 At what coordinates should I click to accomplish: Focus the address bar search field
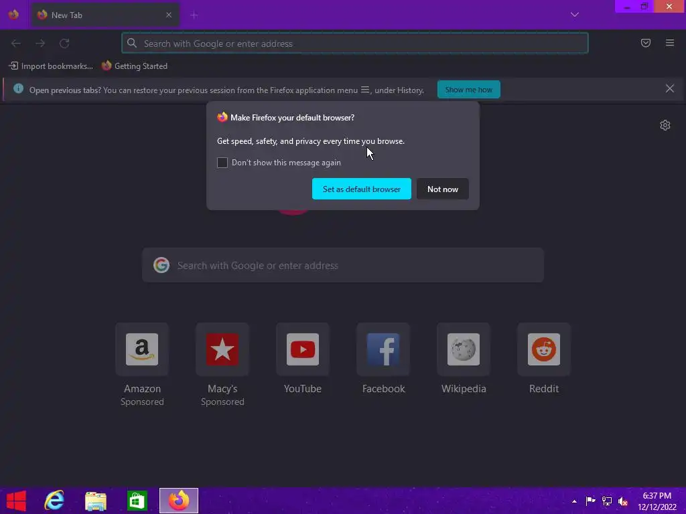click(x=355, y=44)
